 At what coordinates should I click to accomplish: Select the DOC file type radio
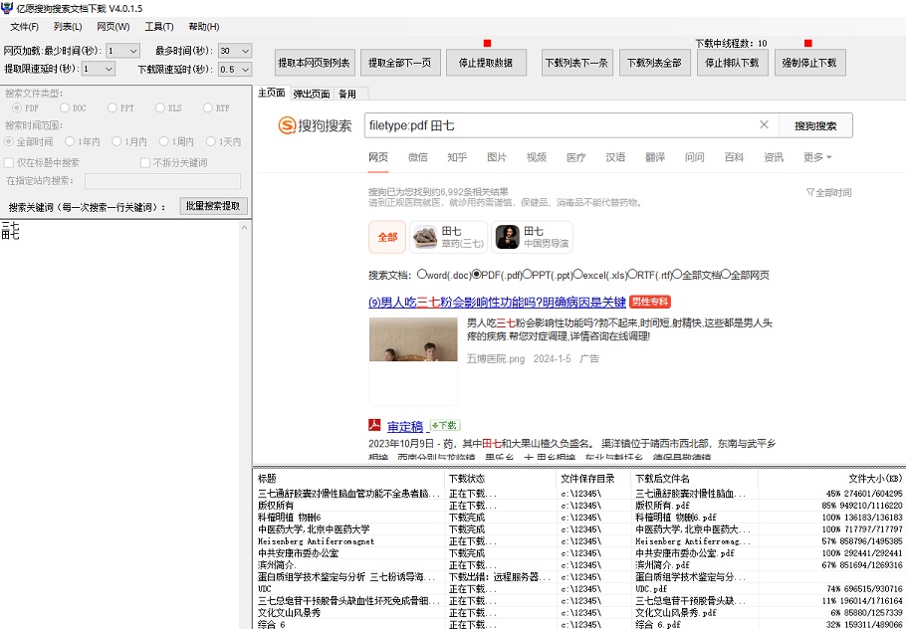(64, 108)
